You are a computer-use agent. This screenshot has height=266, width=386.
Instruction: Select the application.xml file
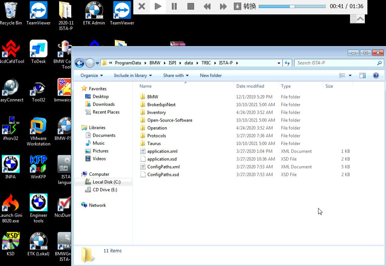point(159,151)
